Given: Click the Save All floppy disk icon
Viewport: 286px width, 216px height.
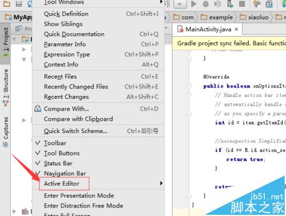Looking at the screenshot, I should [18, 4].
